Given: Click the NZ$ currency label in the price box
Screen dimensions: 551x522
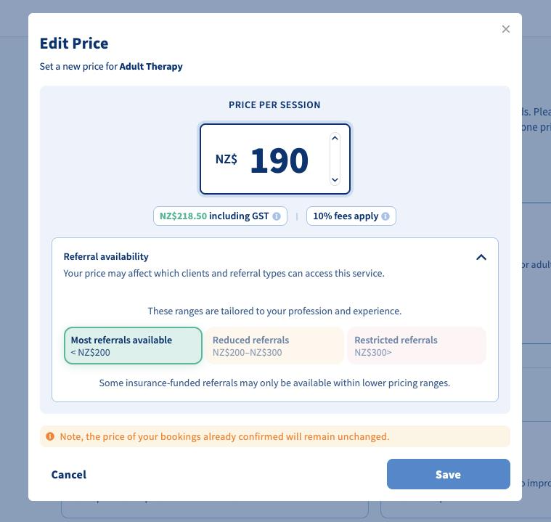Looking at the screenshot, I should (226, 159).
